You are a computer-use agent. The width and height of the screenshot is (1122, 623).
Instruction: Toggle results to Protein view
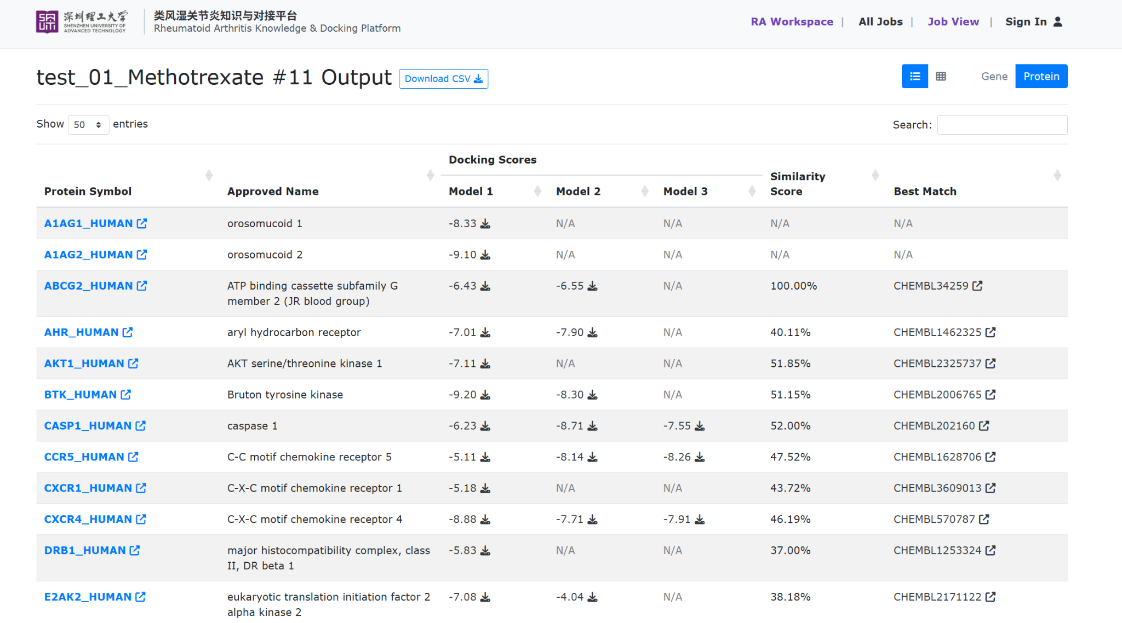click(1041, 77)
